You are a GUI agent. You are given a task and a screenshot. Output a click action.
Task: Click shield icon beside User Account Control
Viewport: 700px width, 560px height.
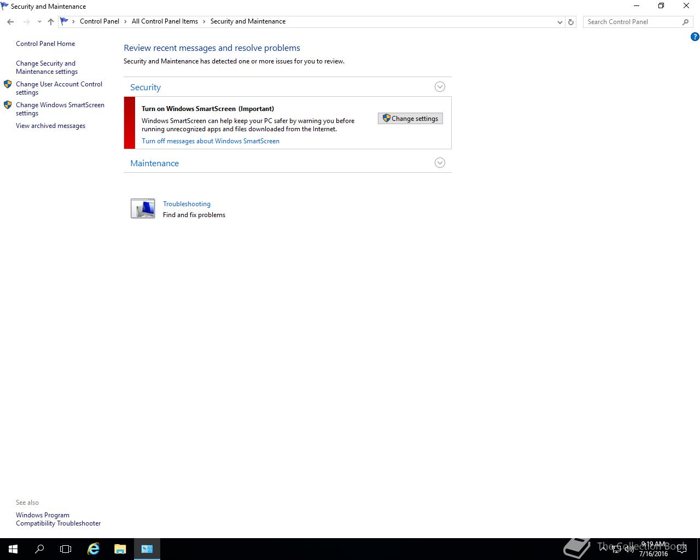click(x=8, y=84)
